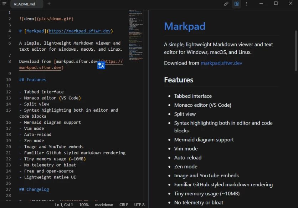
Task: Maximize the Markpad window
Action: coord(276,4)
